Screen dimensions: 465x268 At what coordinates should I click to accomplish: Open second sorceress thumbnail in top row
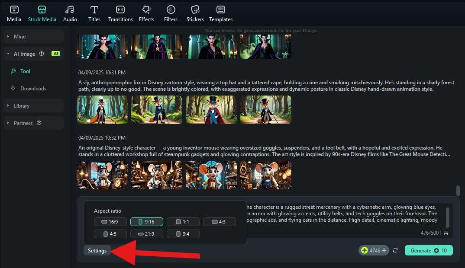point(157,47)
